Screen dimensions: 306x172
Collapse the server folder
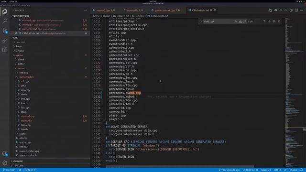point(21,68)
